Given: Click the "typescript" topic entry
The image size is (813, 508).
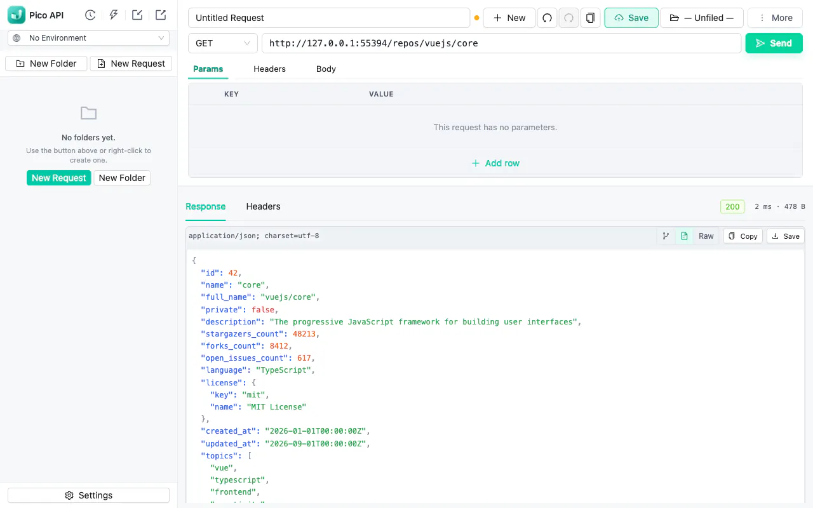Looking at the screenshot, I should click(239, 480).
